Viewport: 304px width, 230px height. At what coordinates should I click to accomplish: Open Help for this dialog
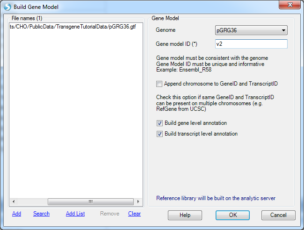click(x=185, y=215)
